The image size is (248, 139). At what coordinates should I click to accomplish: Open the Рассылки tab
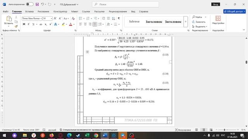point(99,12)
